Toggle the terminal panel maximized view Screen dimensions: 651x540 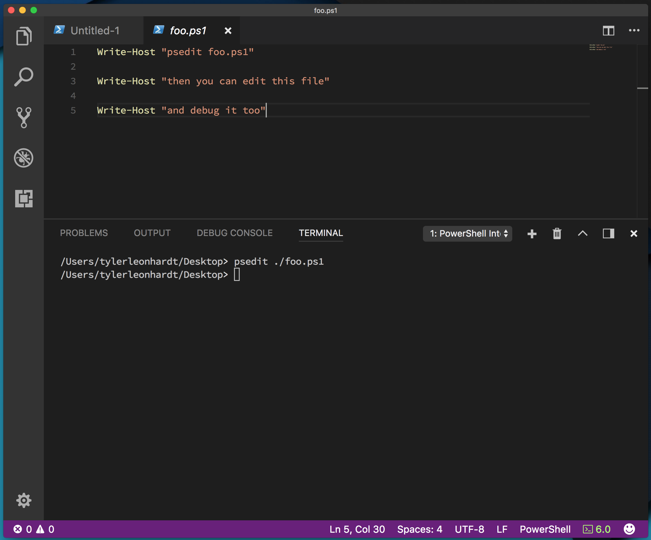[x=607, y=233]
